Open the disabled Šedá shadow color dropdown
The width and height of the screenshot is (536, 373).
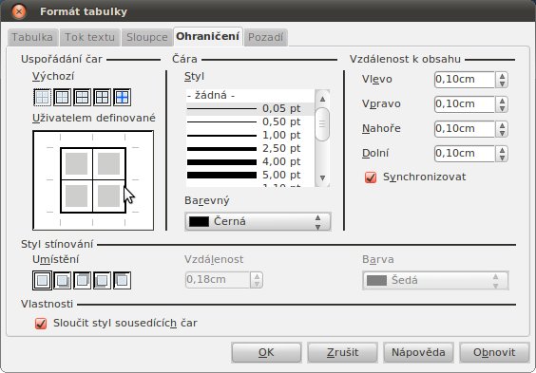[x=435, y=281]
